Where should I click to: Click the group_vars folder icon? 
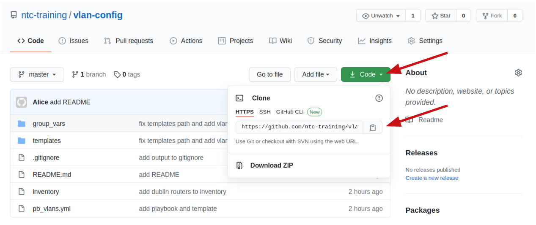pyautogui.click(x=22, y=124)
